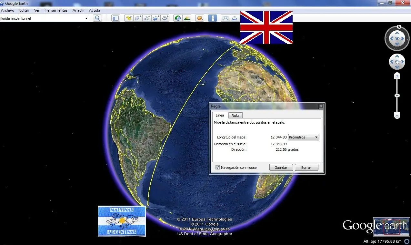
Task: Click the Guardar button
Action: click(x=281, y=168)
